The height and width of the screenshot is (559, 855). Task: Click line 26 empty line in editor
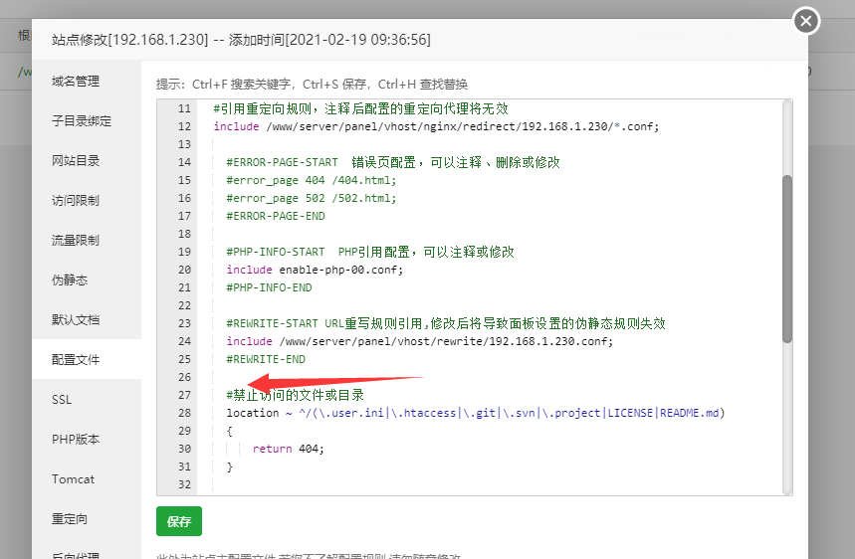(489, 377)
